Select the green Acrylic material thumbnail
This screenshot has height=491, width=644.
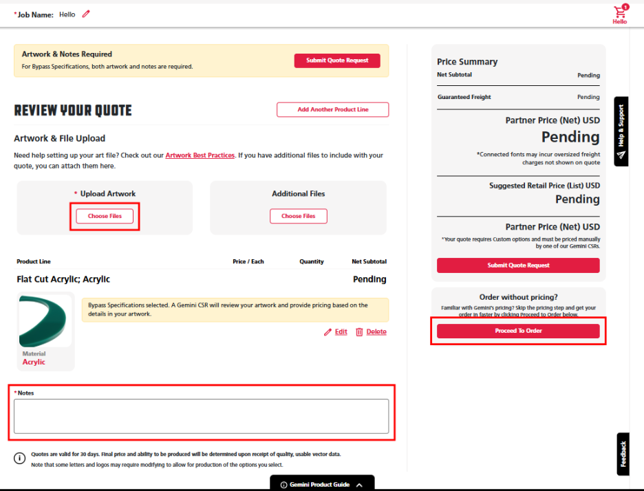tap(45, 321)
